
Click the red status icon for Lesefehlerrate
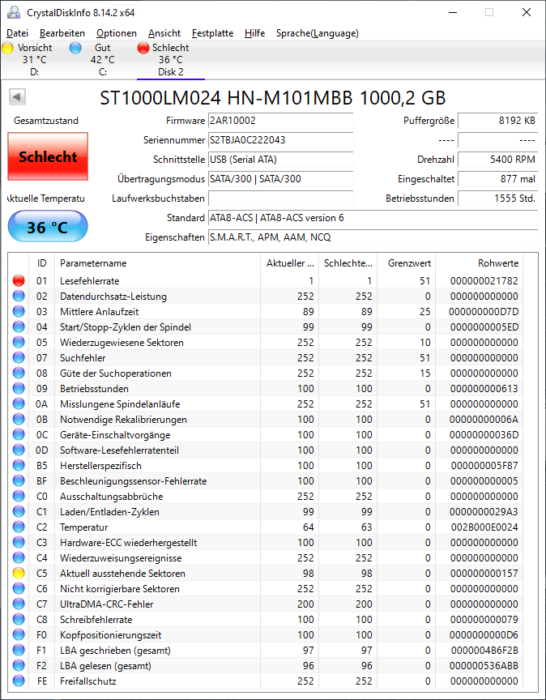click(19, 280)
